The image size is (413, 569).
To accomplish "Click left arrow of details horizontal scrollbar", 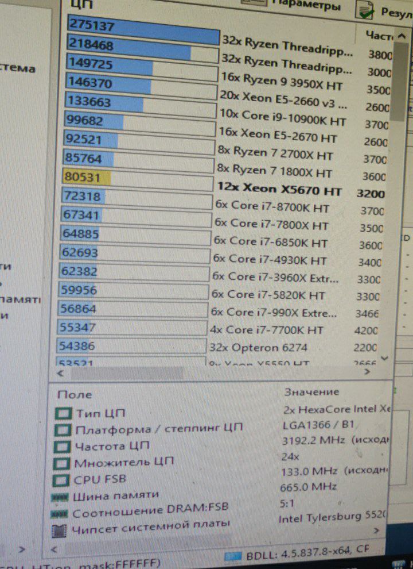I will tap(54, 549).
